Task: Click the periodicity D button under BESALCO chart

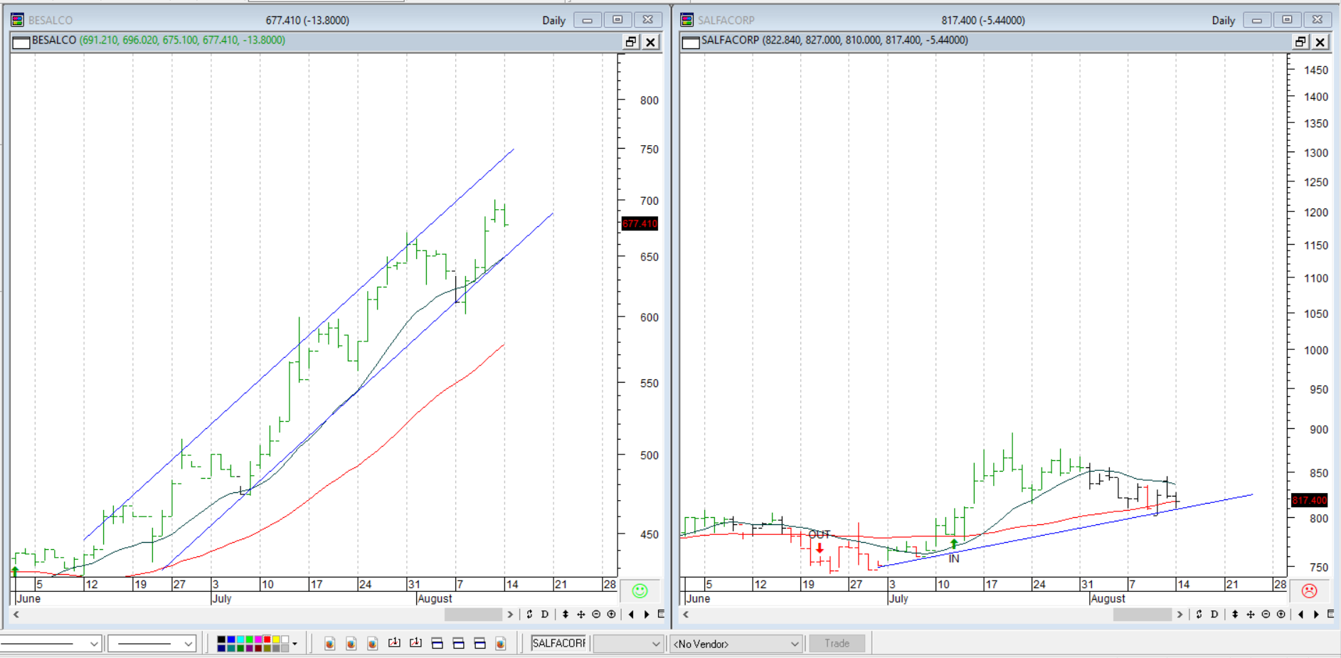Action: 545,615
